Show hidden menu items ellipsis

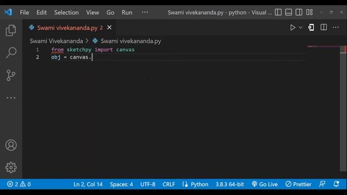point(145,12)
